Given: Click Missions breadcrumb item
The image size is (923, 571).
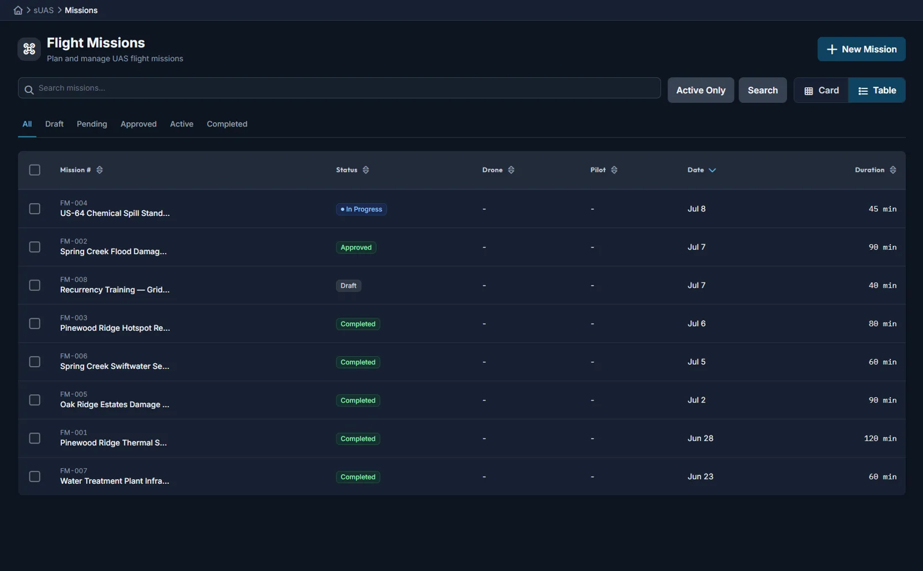Looking at the screenshot, I should coord(81,10).
